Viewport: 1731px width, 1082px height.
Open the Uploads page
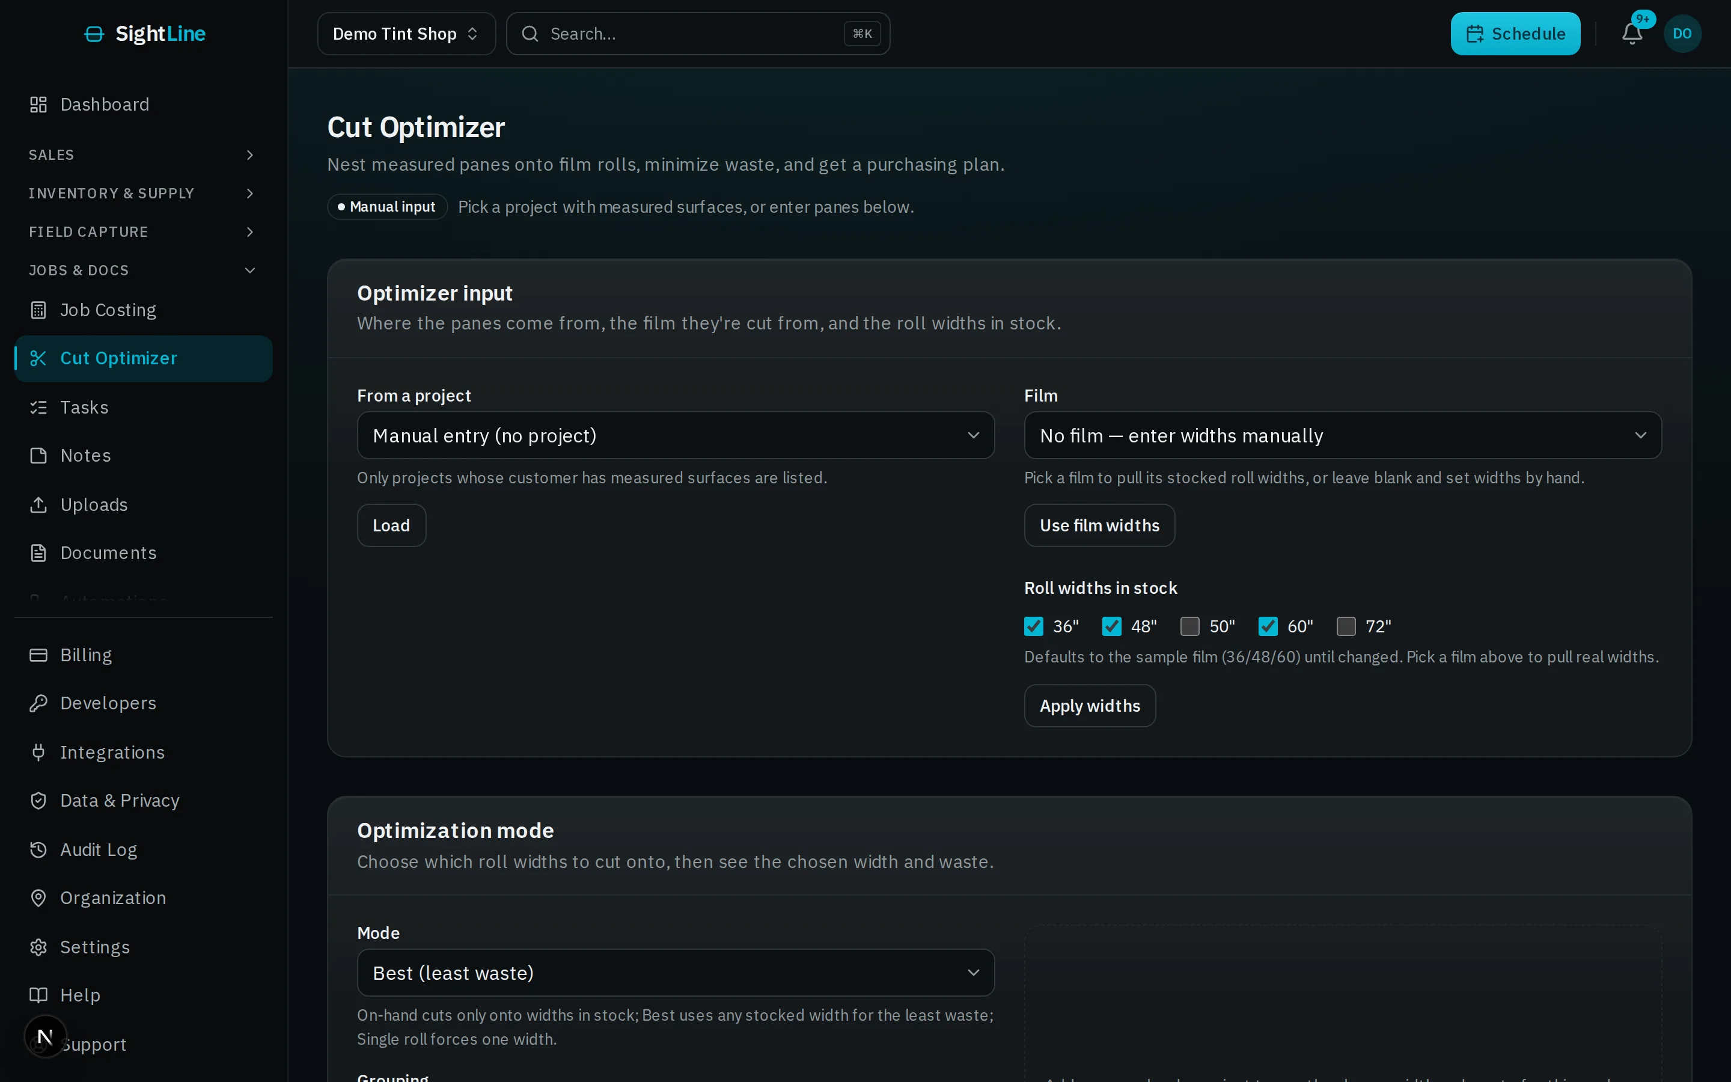143,504
